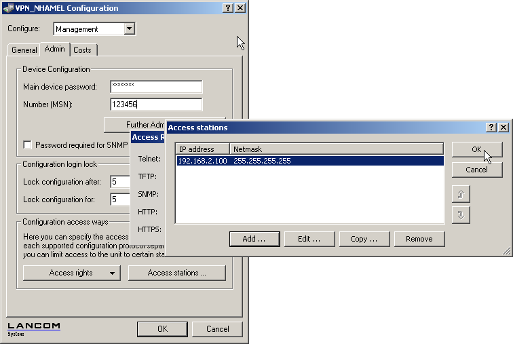Viewport: 513px width, 344px height.
Task: Click help icon in VPN_NHAMEL Configuration title bar
Action: [x=228, y=7]
